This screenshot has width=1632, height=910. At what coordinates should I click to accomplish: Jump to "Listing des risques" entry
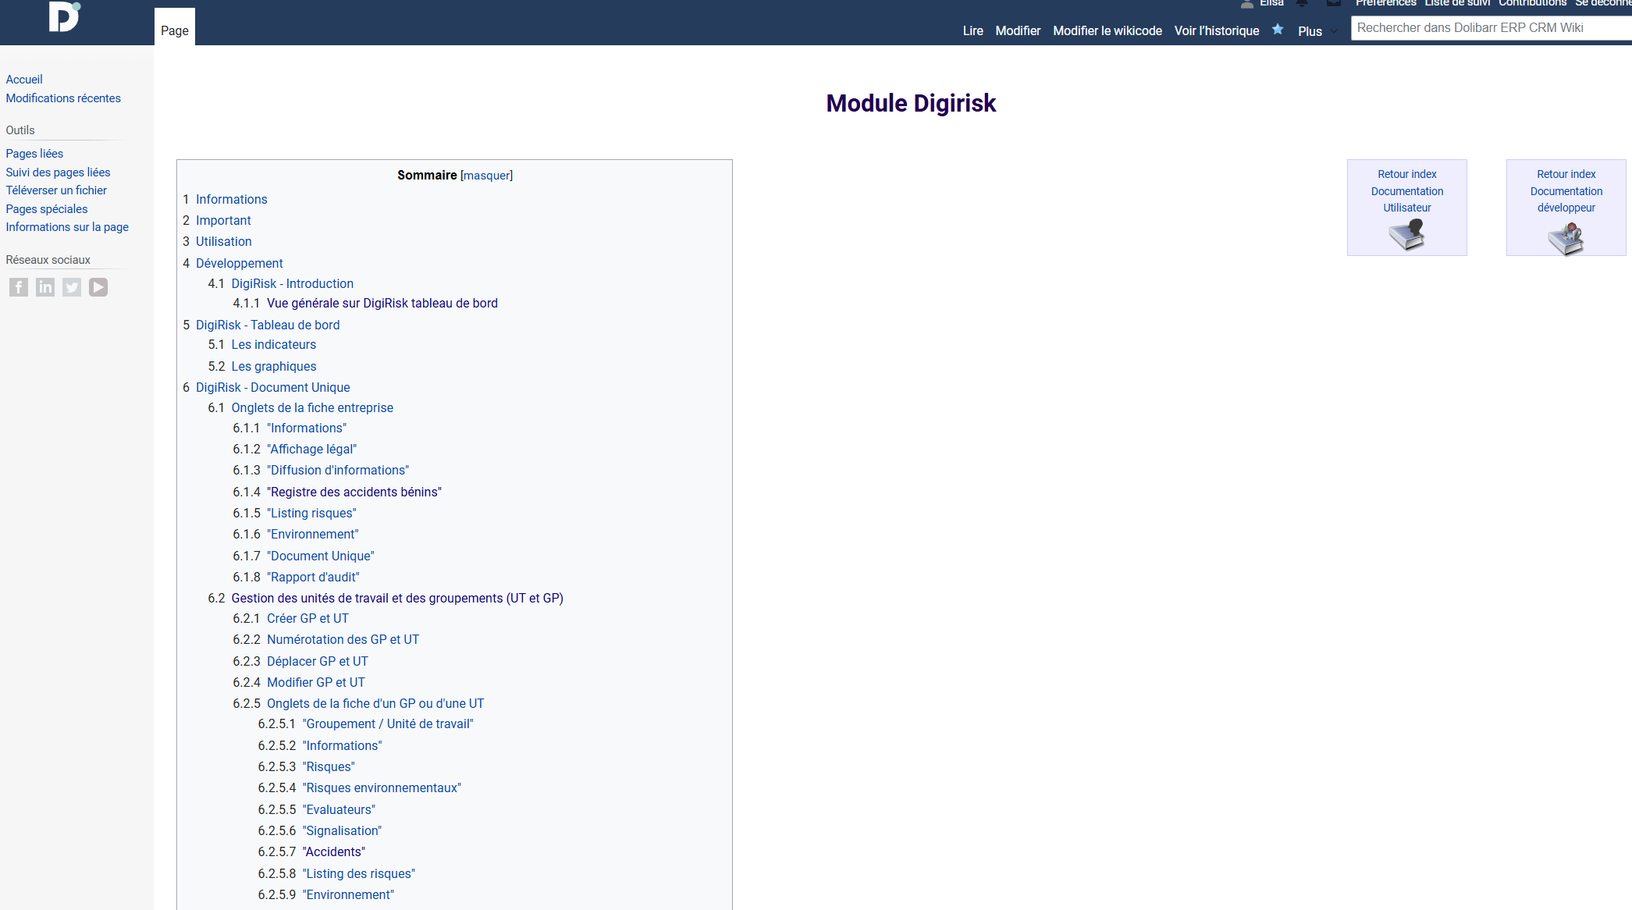(358, 873)
